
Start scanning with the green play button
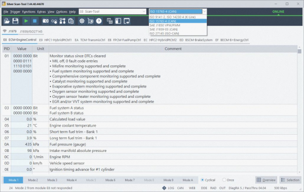26,21
